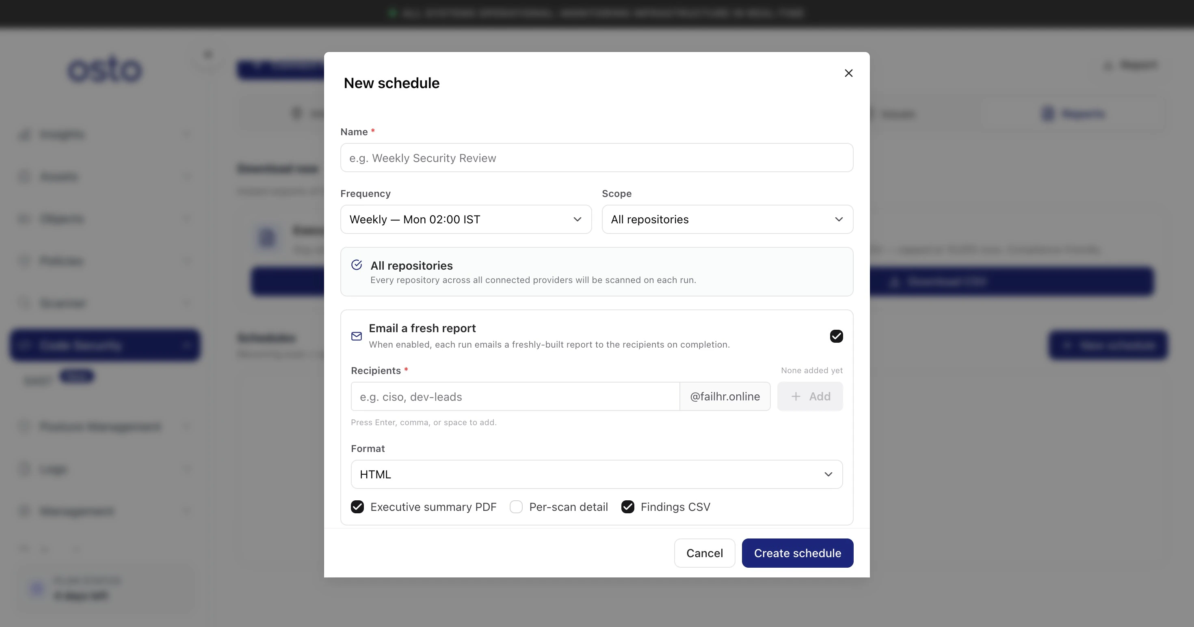Uncheck Executive summary PDF
The image size is (1194, 627).
(x=357, y=507)
